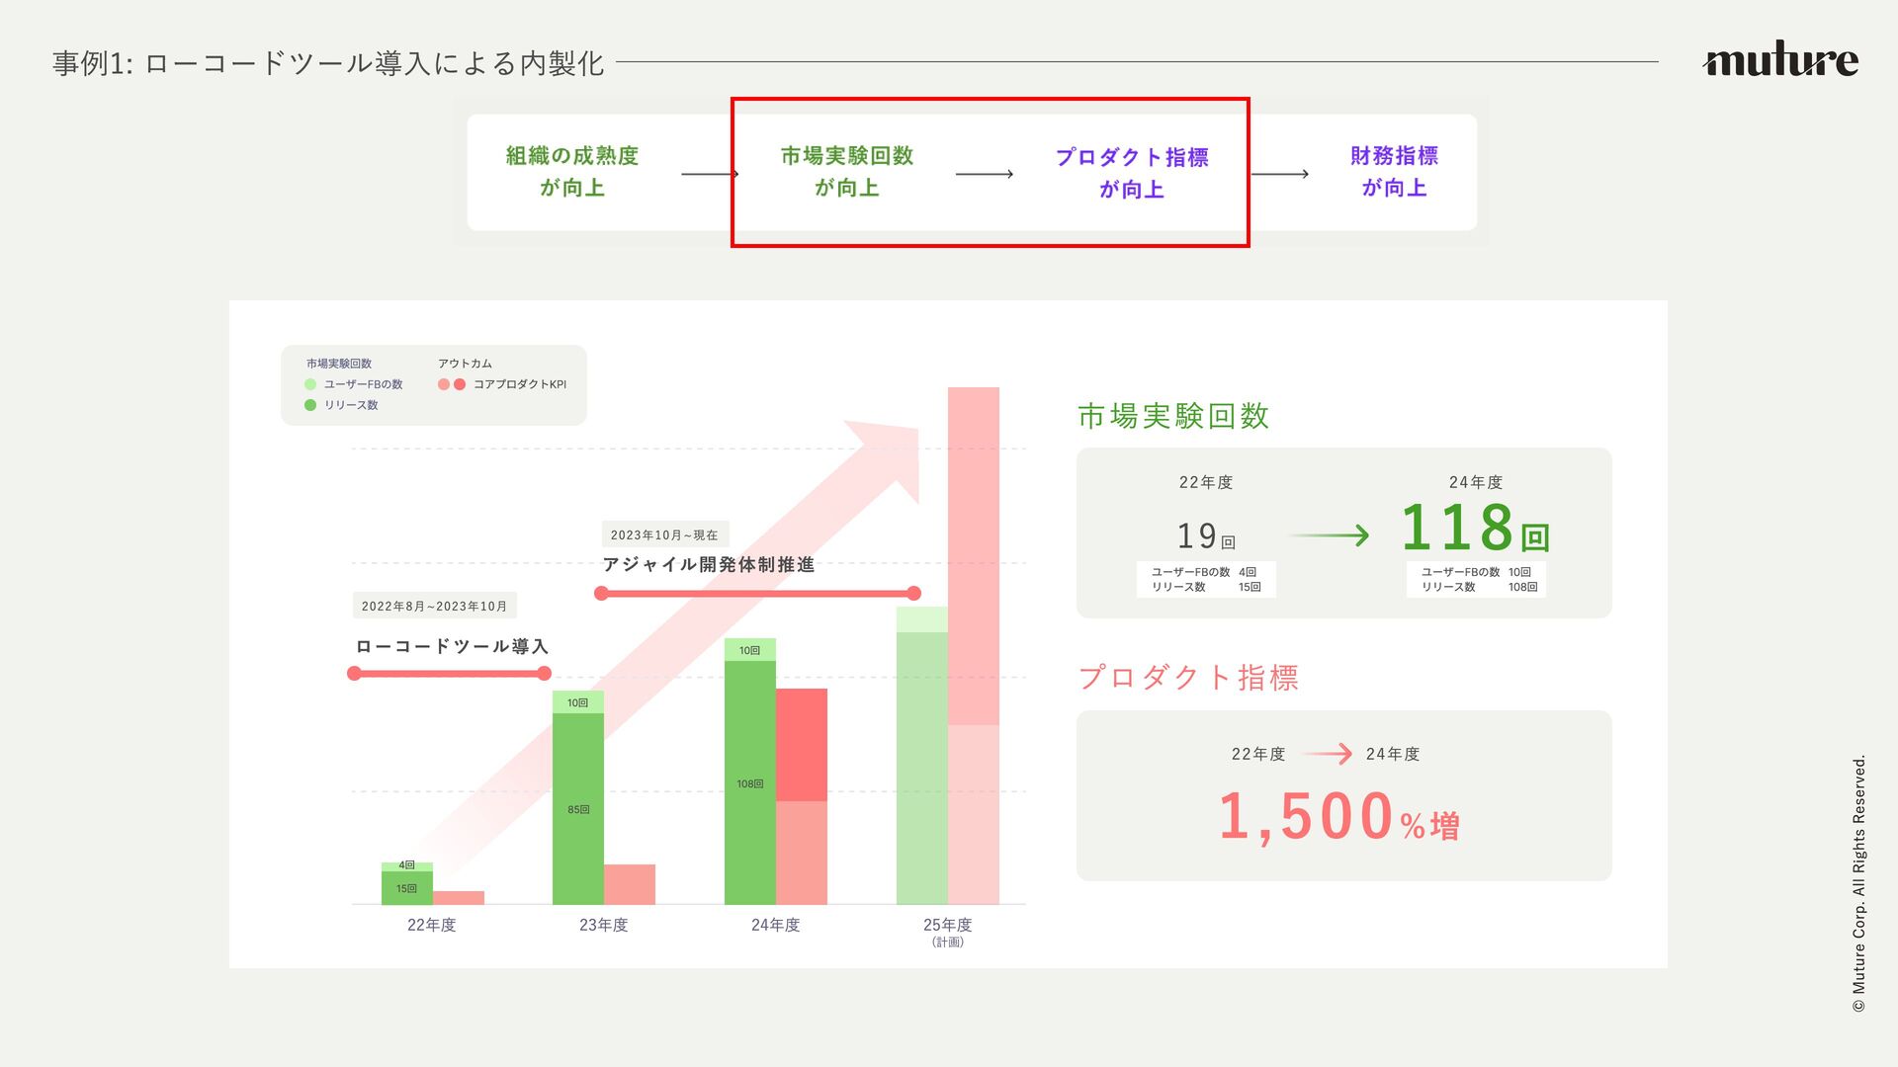Click the 10回 segment on the 23年度 bar
The width and height of the screenshot is (1898, 1067).
(x=578, y=702)
